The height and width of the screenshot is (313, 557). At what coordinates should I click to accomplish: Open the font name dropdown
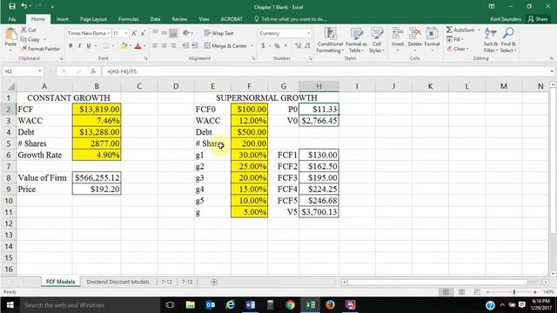point(108,33)
